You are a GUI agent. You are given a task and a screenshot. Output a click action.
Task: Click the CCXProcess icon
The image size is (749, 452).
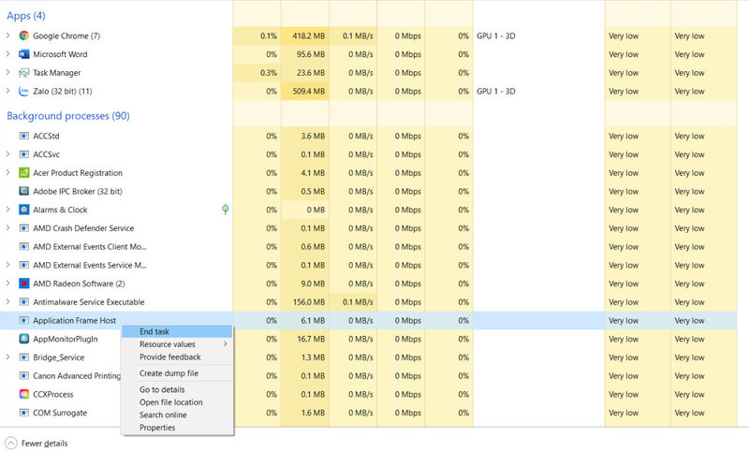click(x=24, y=394)
